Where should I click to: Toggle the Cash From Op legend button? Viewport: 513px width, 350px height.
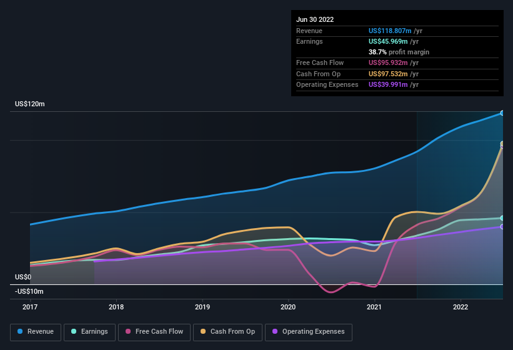[227, 332]
